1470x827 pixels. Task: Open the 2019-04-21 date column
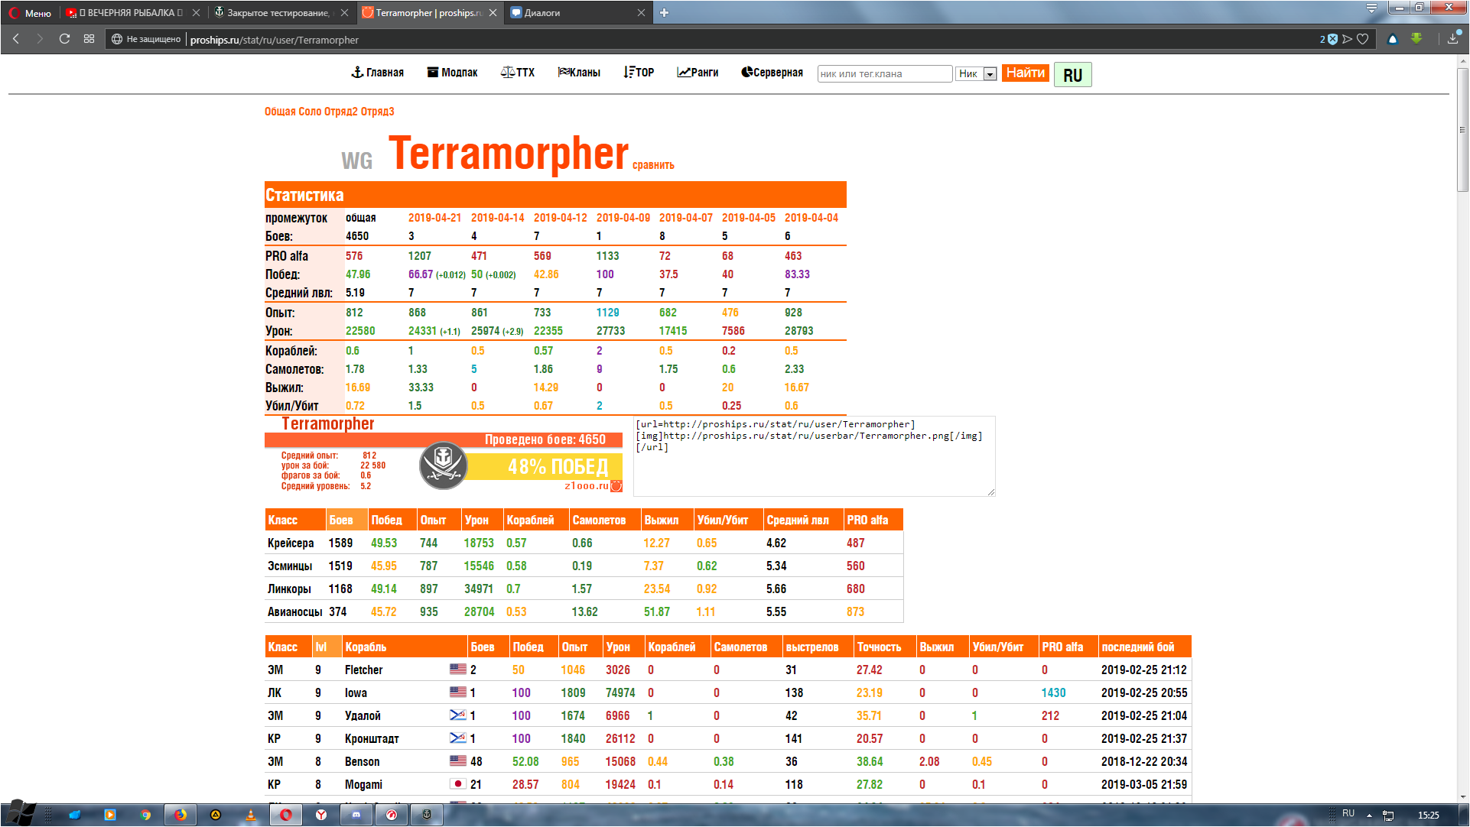pos(434,218)
